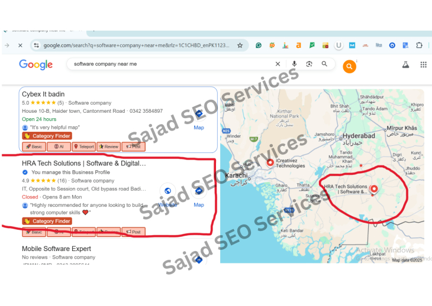The width and height of the screenshot is (432, 306).
Task: Click the Hyderabad label on the map
Action: tap(359, 136)
